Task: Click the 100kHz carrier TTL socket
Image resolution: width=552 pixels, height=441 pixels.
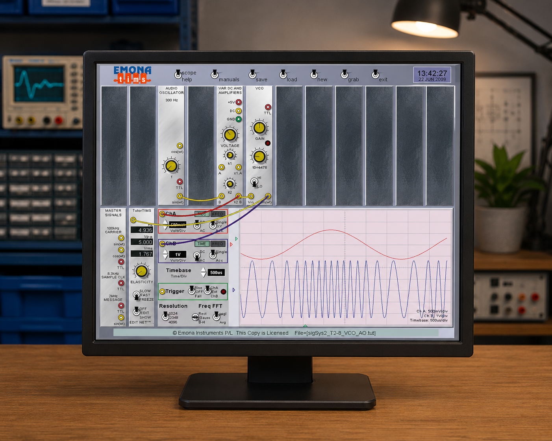Action: (121, 262)
